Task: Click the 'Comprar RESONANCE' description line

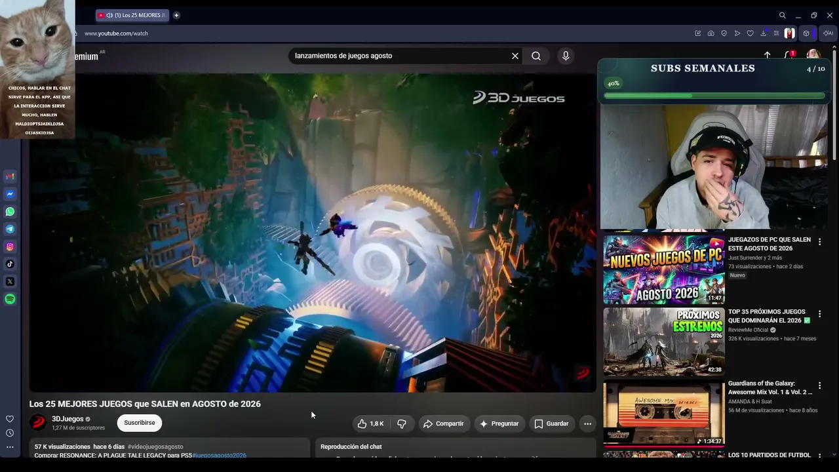Action: 113,456
